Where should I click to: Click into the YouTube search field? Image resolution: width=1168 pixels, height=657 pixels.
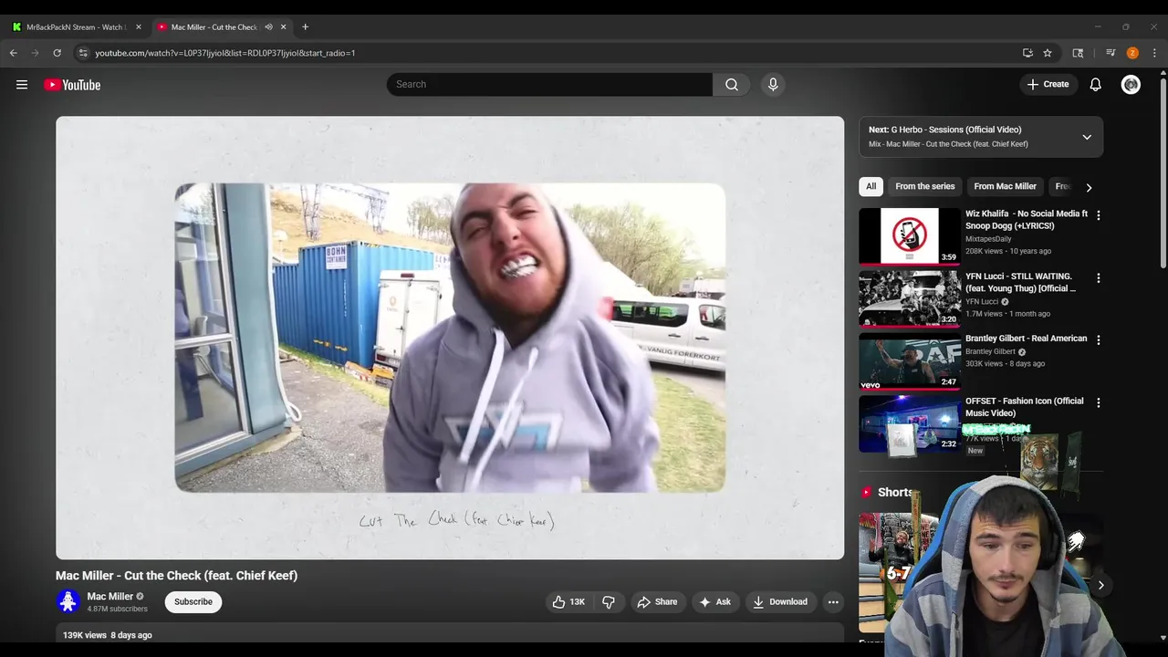click(549, 84)
